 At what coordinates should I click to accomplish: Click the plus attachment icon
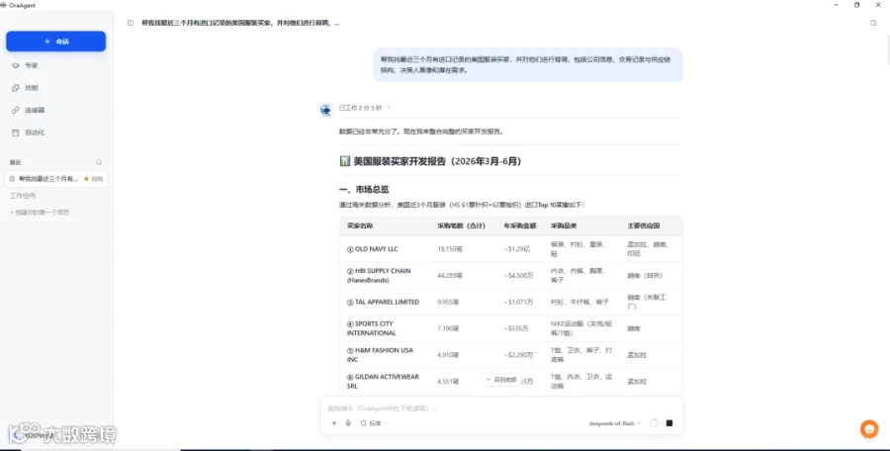pyautogui.click(x=334, y=423)
